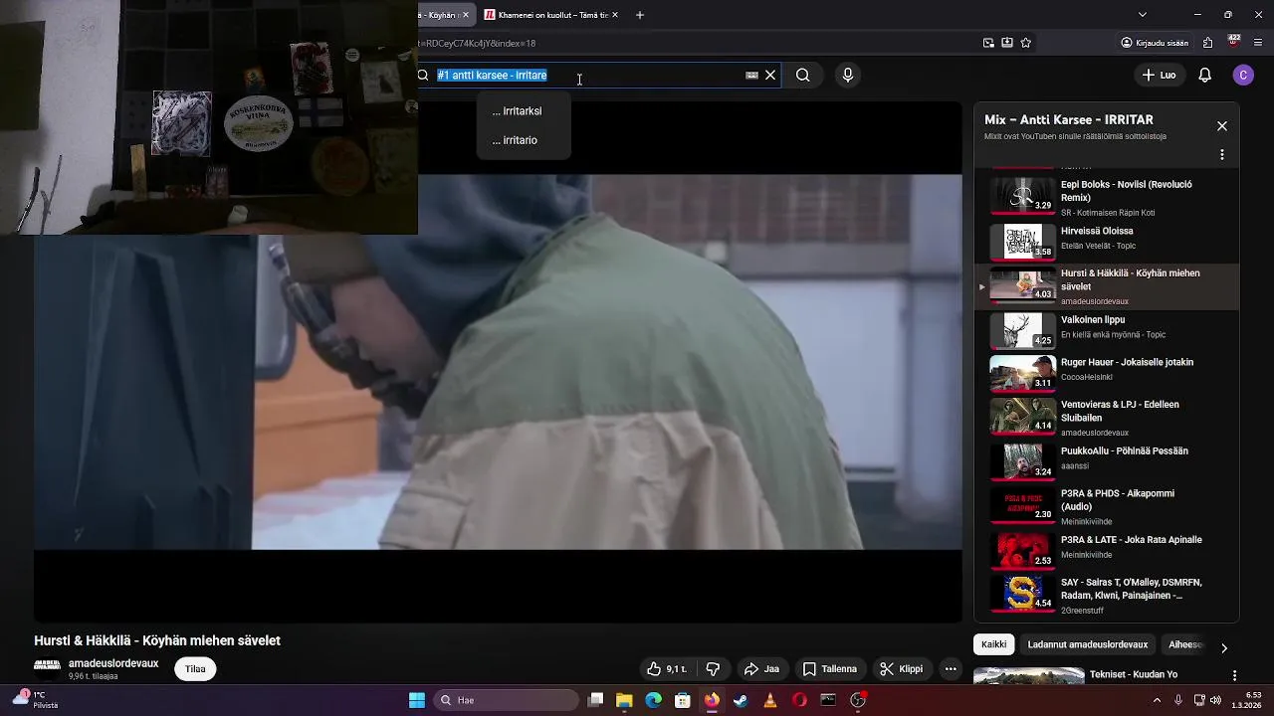Open Tekniset - Kuudan Yo recommended video
This screenshot has height=716, width=1274.
[x=1133, y=674]
